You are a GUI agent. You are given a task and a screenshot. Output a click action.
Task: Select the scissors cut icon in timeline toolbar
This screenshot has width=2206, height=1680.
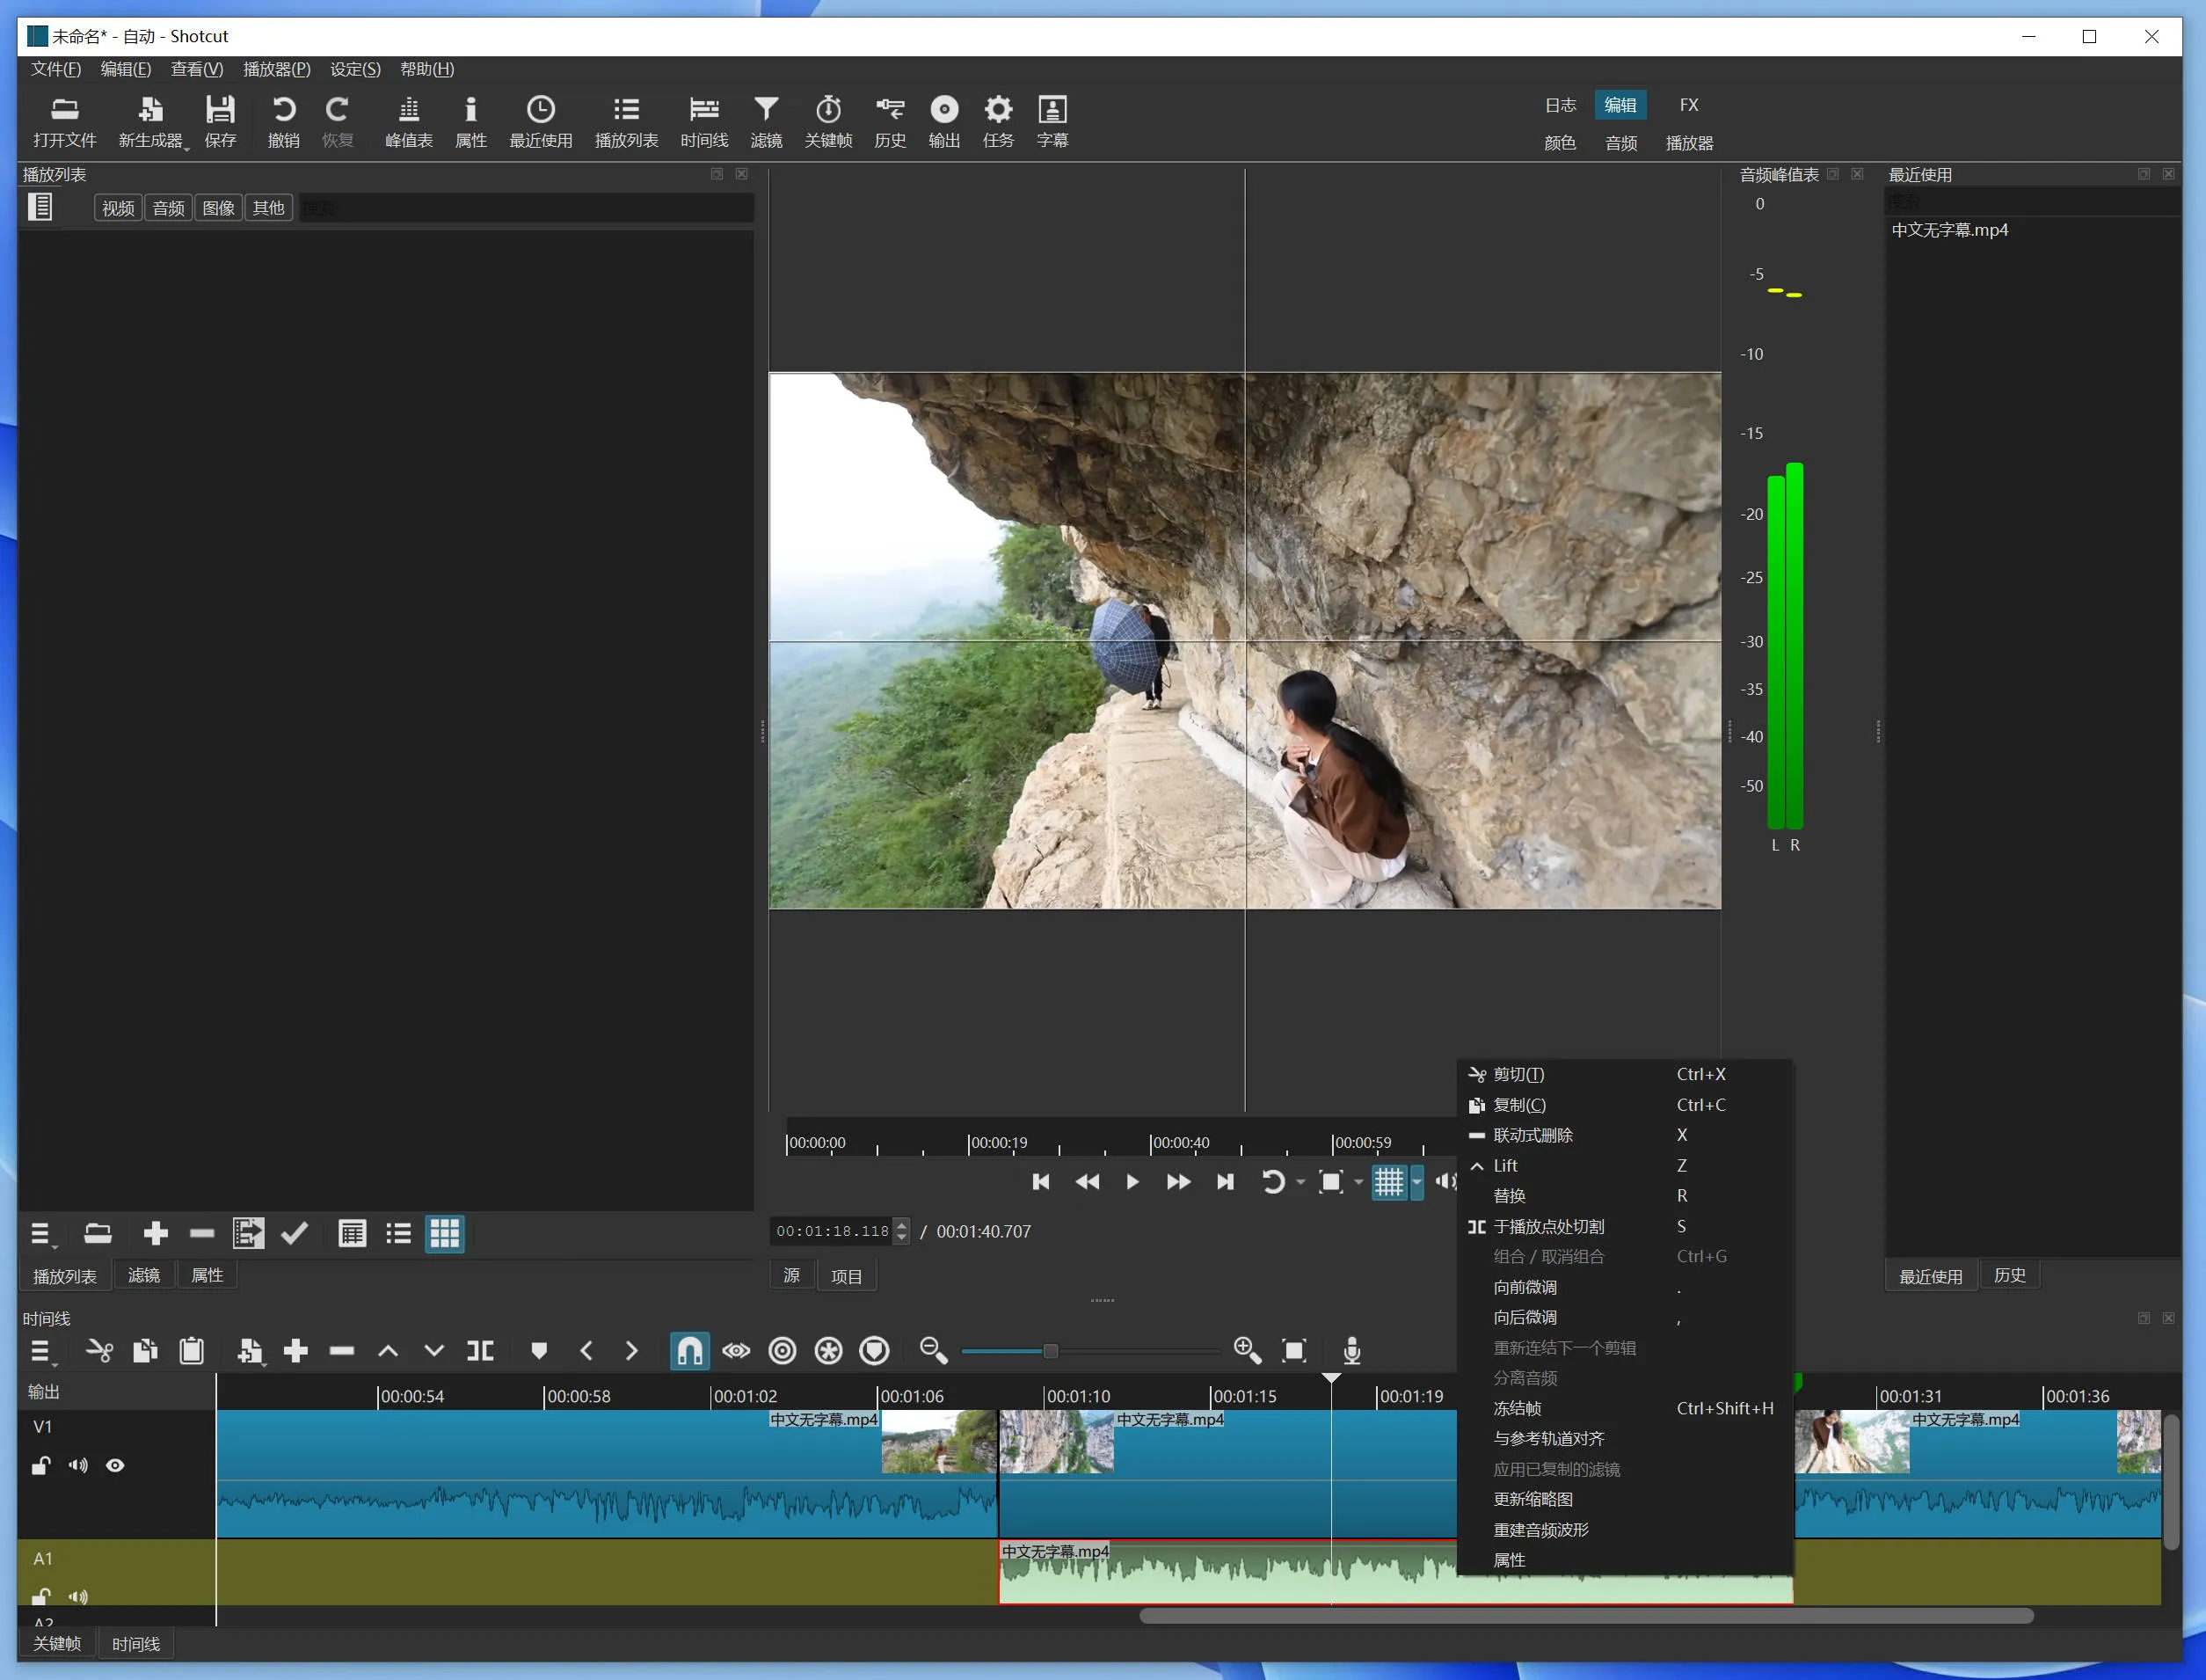[x=99, y=1350]
